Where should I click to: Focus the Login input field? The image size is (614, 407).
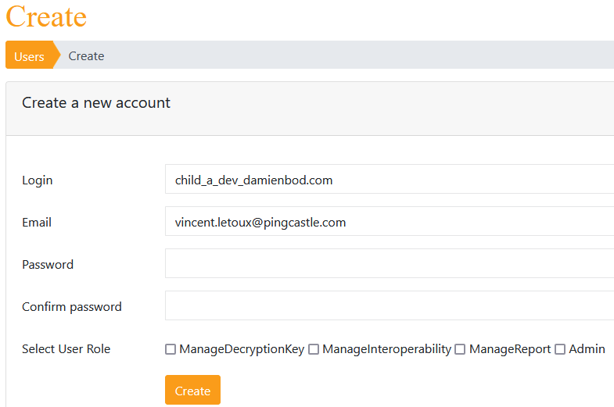pyautogui.click(x=390, y=179)
